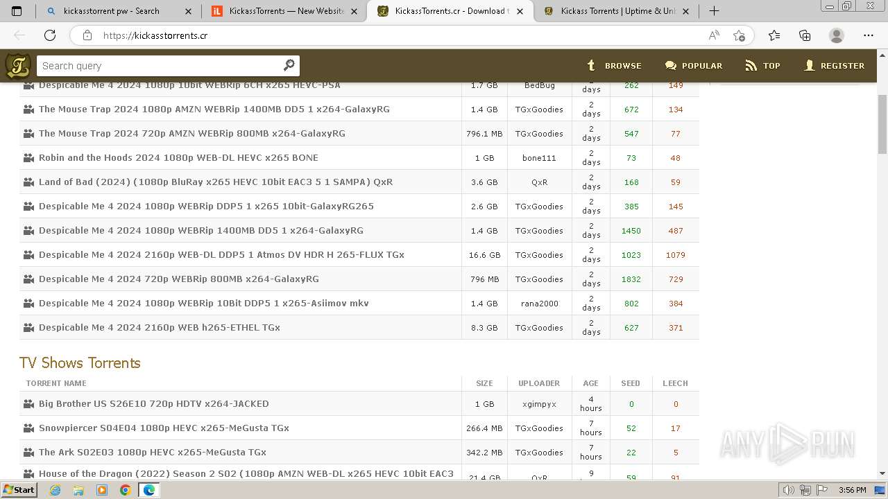Click the browser back arrow
The width and height of the screenshot is (888, 499).
(x=19, y=35)
